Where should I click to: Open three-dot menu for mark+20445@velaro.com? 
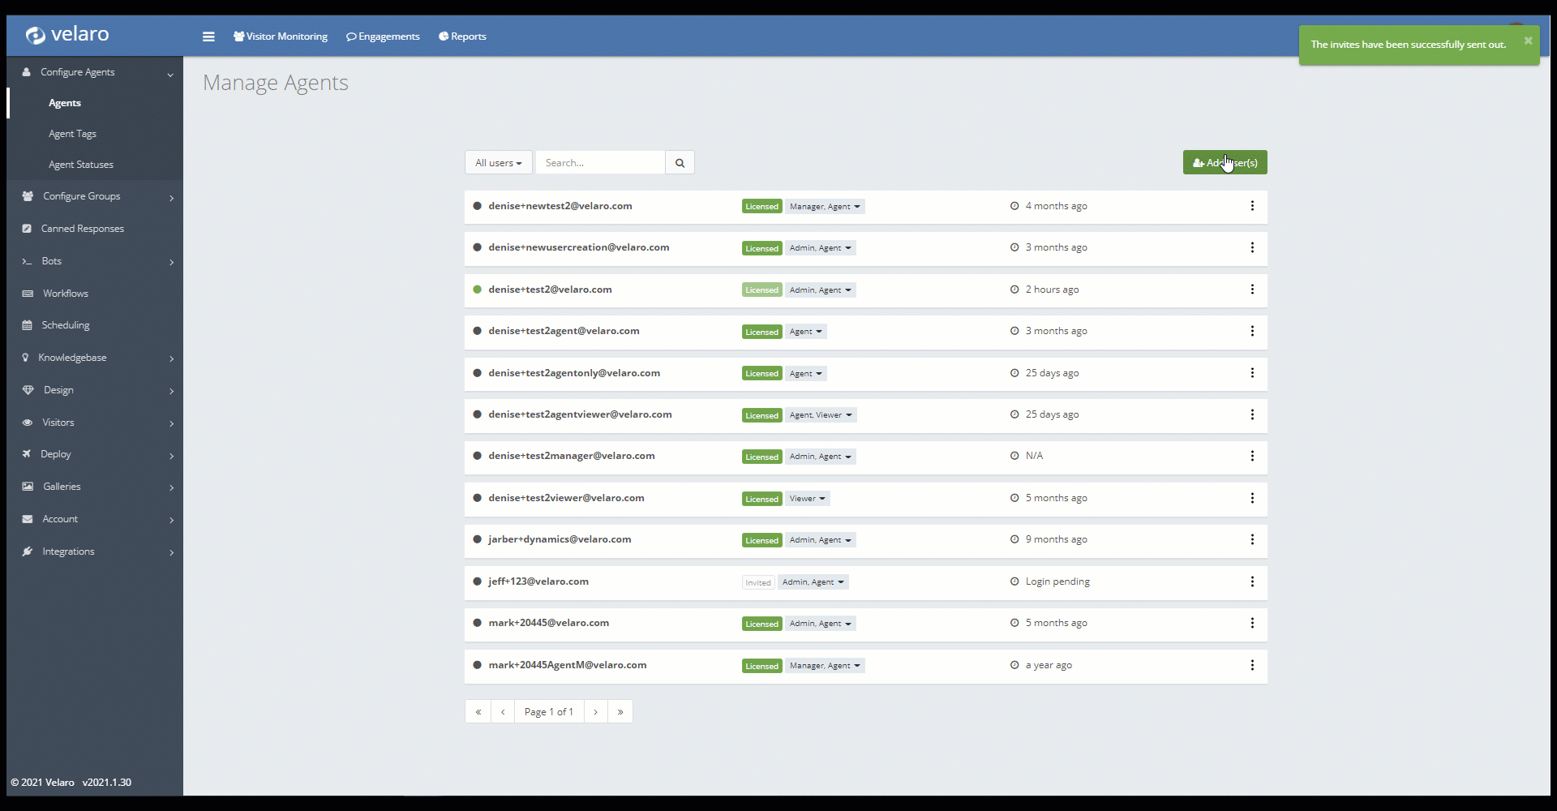1252,623
